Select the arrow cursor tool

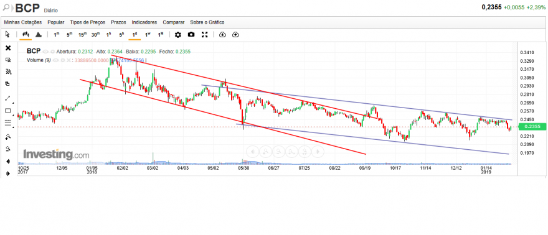click(8, 35)
